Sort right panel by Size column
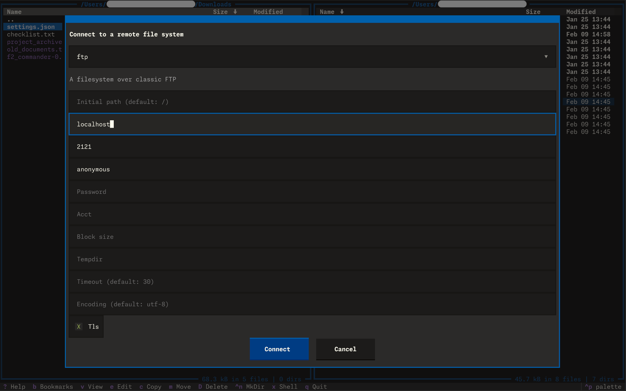 533,12
